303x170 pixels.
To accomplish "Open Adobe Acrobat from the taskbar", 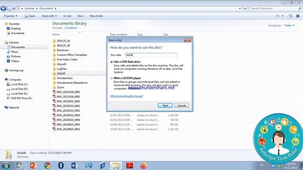I will pyautogui.click(x=130, y=166).
